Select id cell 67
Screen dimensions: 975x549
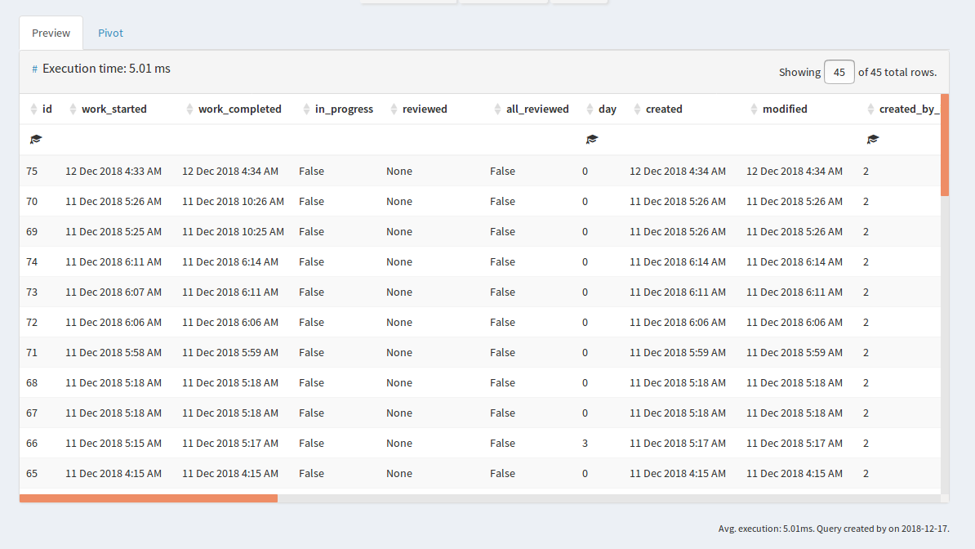click(x=32, y=413)
